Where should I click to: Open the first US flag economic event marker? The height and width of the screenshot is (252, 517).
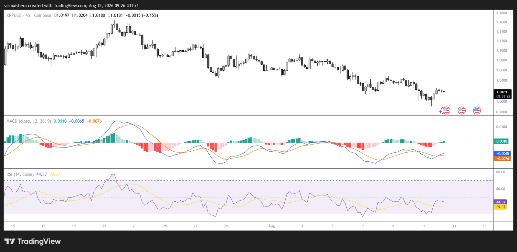click(x=447, y=111)
